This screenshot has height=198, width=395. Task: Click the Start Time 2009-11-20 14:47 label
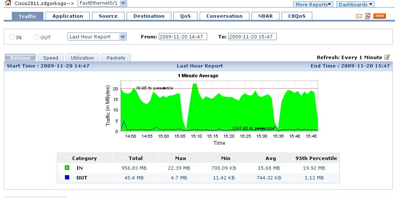pos(48,66)
